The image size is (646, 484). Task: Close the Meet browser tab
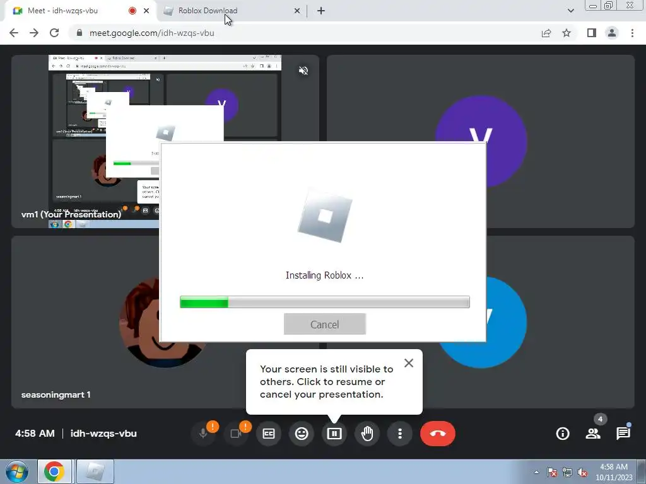tap(146, 11)
